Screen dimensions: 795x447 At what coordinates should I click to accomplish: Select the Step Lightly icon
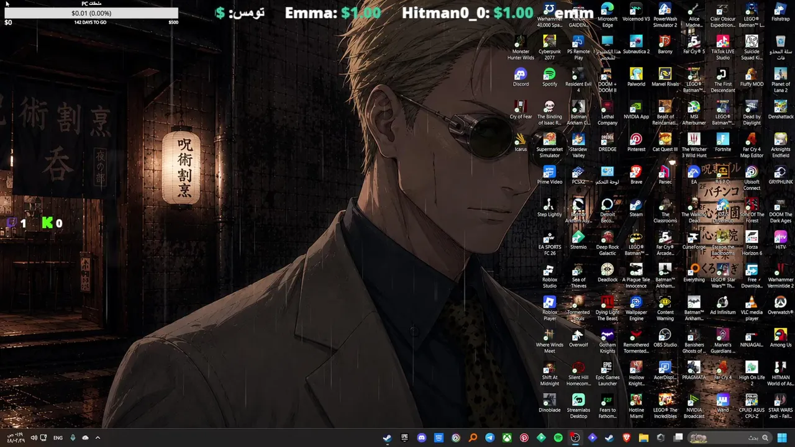point(550,207)
